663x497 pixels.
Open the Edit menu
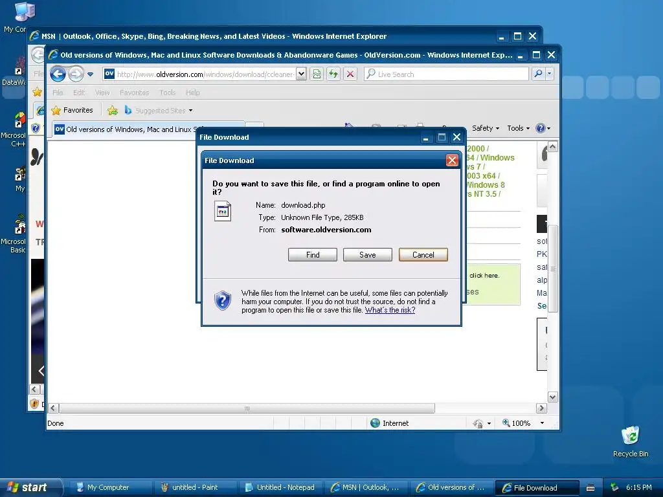[x=78, y=93]
